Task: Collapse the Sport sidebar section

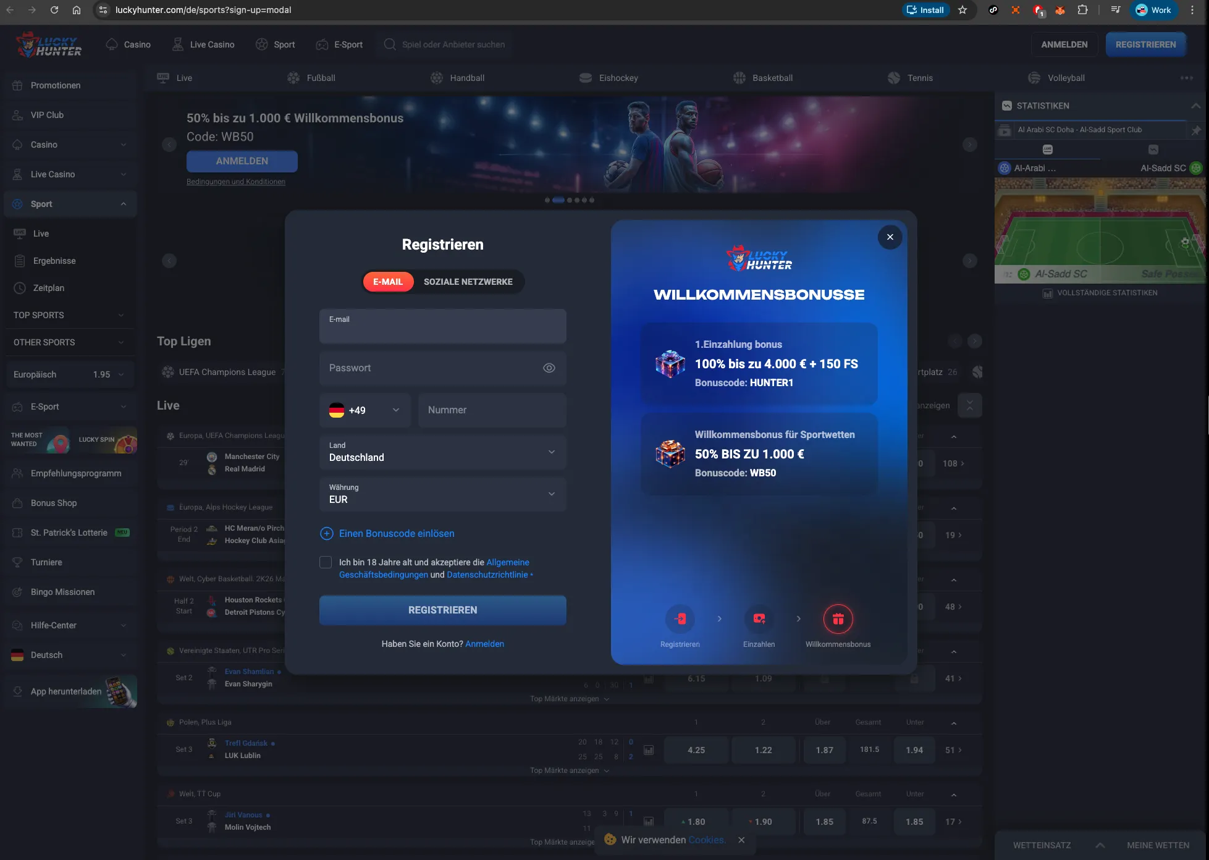Action: coord(70,204)
